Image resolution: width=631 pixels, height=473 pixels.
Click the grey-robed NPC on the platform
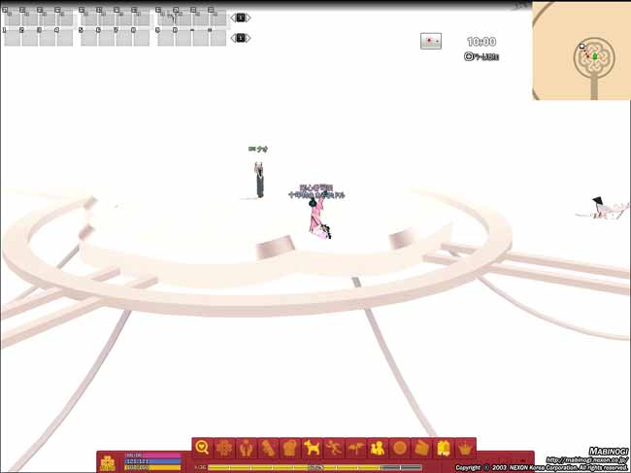tap(259, 180)
